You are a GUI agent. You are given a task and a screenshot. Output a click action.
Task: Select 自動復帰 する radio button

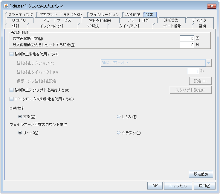click(20, 116)
